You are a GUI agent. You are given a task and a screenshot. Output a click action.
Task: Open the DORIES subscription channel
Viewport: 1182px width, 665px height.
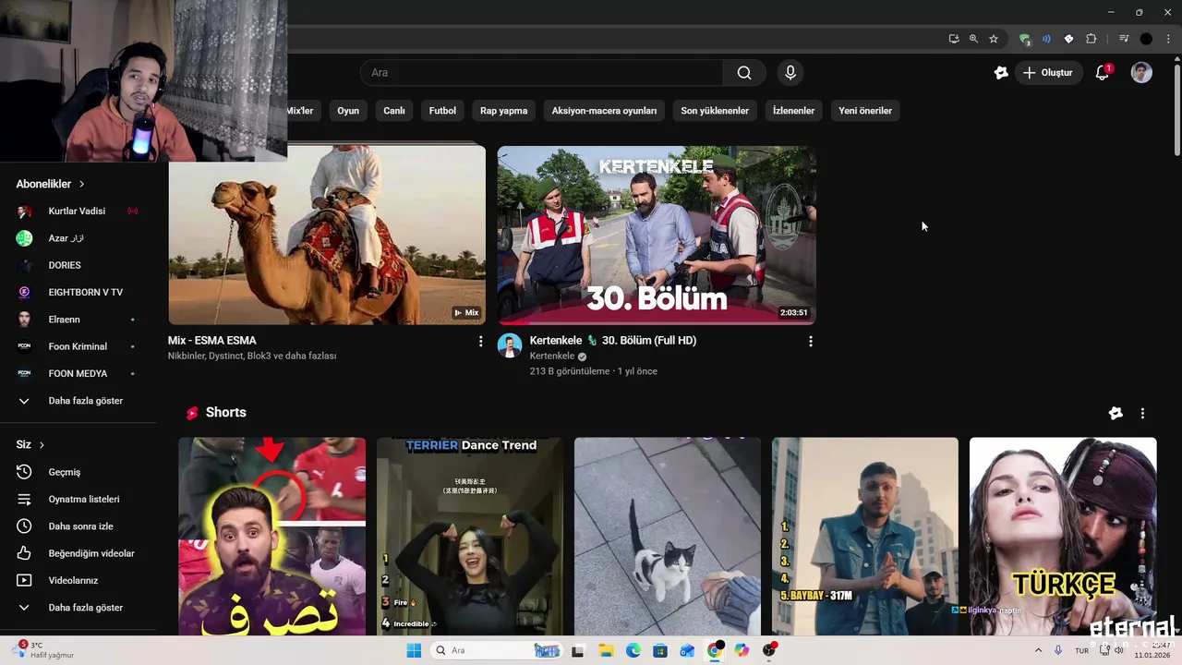click(x=78, y=265)
